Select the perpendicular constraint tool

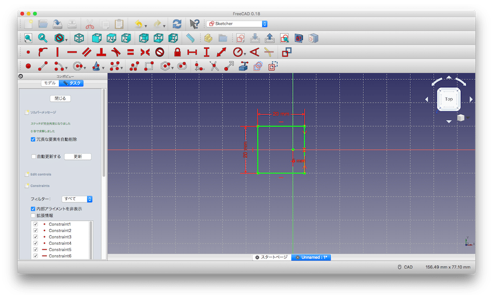[101, 52]
